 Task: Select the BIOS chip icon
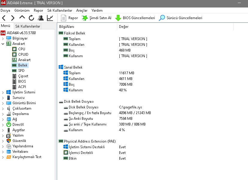point(14,81)
